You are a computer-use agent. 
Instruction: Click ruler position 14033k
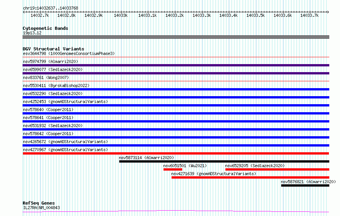click(121, 15)
